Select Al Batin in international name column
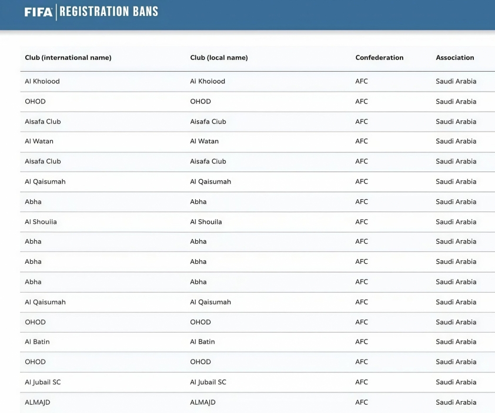Screen dimensions: 495x413 pyautogui.click(x=37, y=341)
